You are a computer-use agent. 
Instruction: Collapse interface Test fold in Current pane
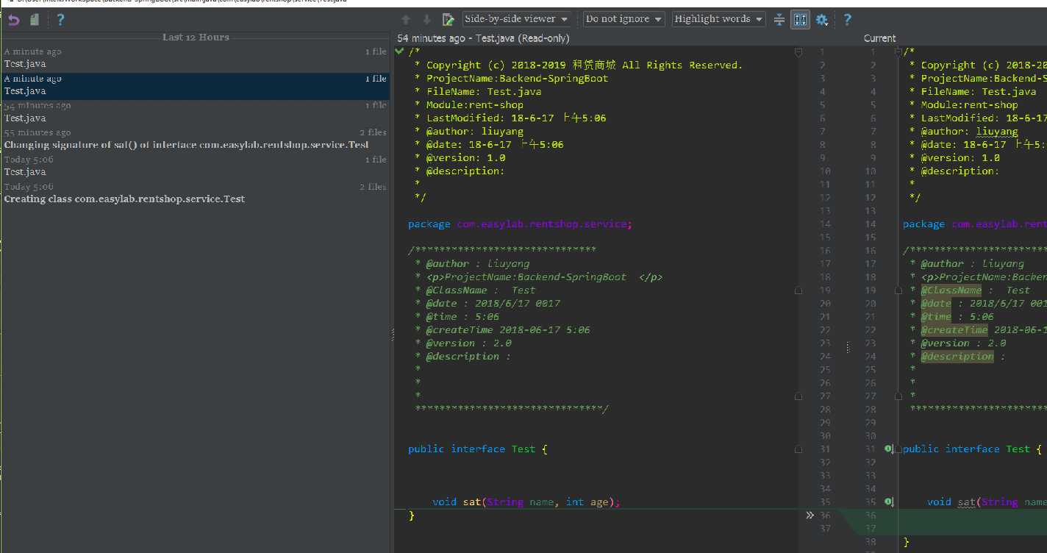[898, 449]
